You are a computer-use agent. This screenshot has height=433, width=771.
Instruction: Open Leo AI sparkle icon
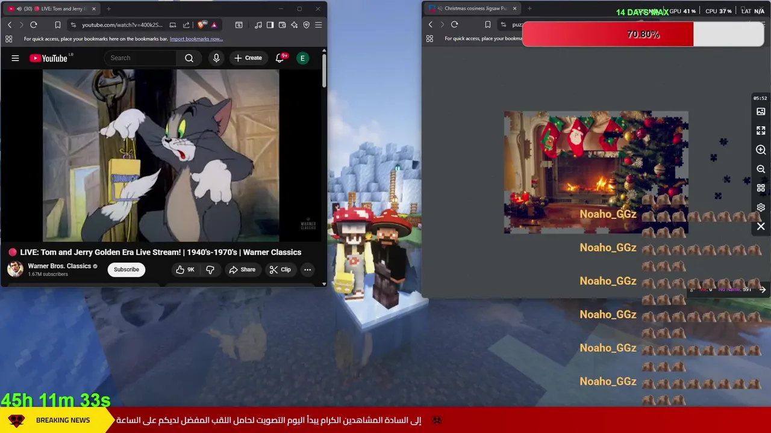tap(294, 25)
